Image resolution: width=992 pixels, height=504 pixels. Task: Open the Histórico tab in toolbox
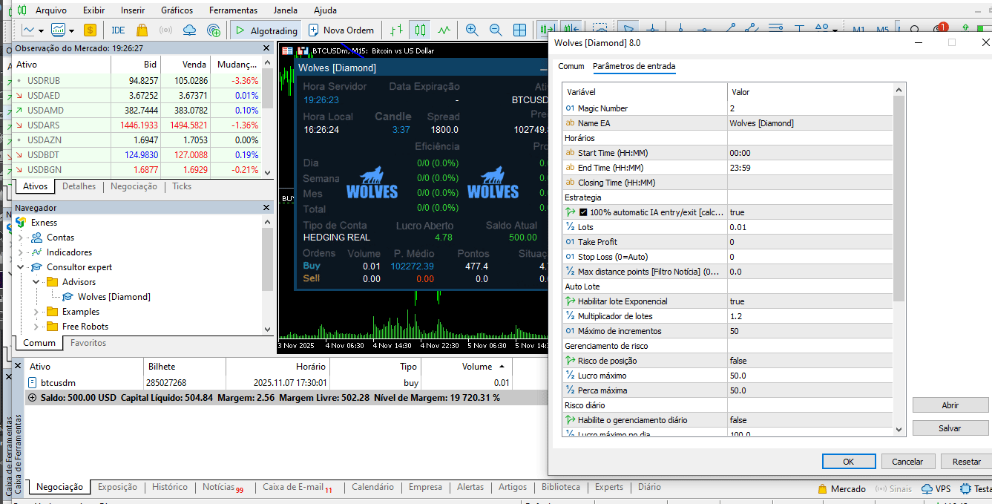coord(170,487)
